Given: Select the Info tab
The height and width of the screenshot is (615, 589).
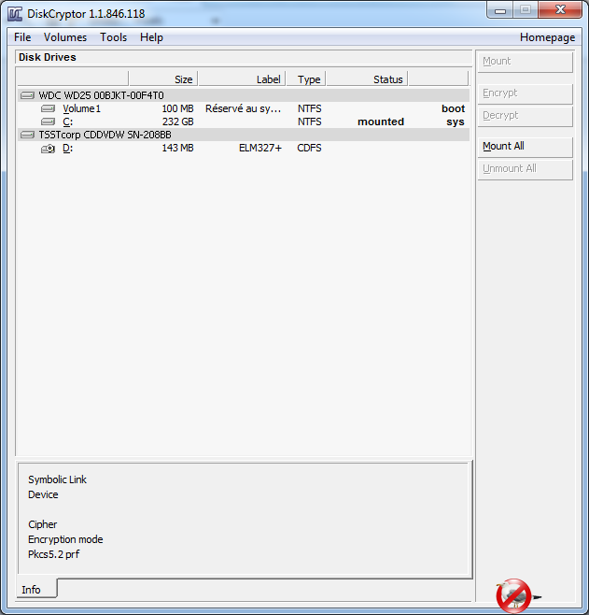Looking at the screenshot, I should [x=32, y=590].
